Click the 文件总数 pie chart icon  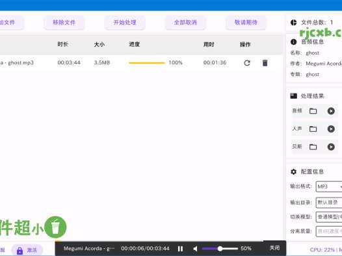point(294,23)
